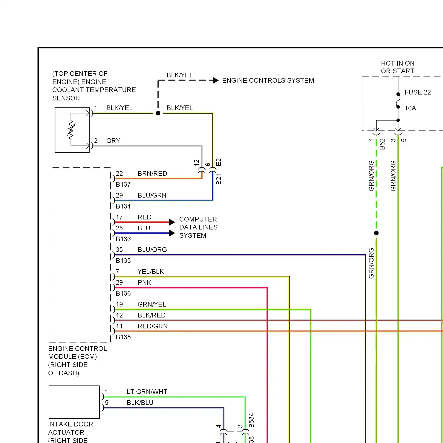Click connector label 'I5'
Screen dimensions: 443x443
[404, 141]
